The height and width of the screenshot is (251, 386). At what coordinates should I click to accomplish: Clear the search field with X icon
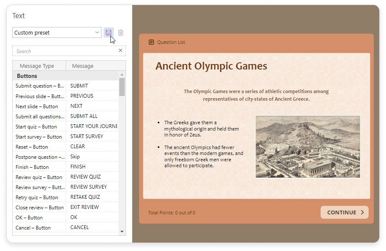pos(121,51)
